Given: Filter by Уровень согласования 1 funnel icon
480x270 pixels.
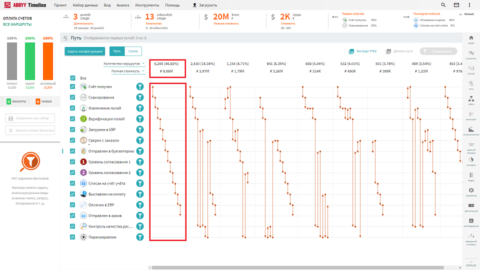Looking at the screenshot, I should tap(140, 161).
